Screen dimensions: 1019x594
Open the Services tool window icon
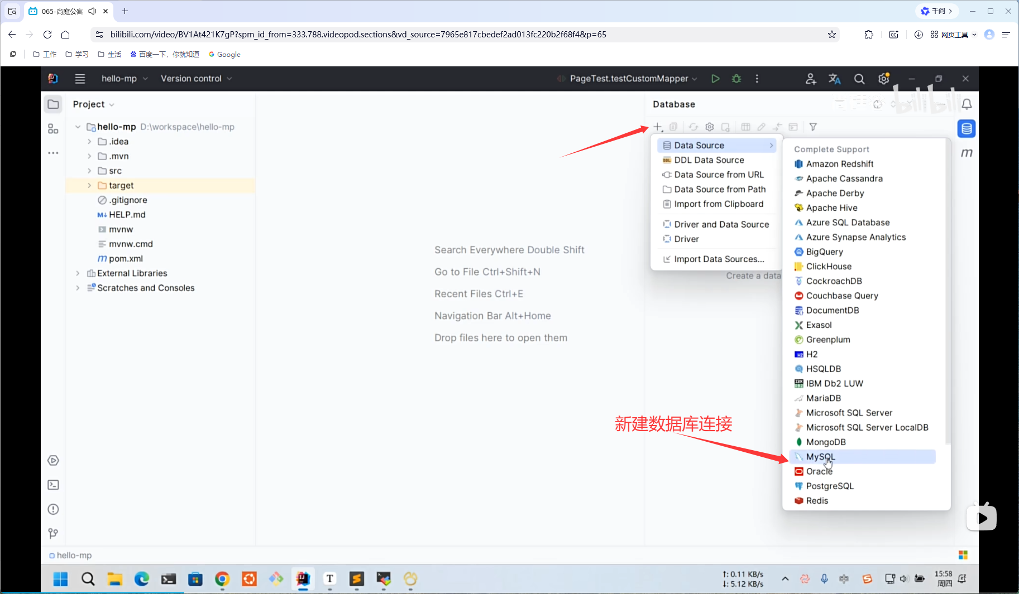(x=53, y=461)
